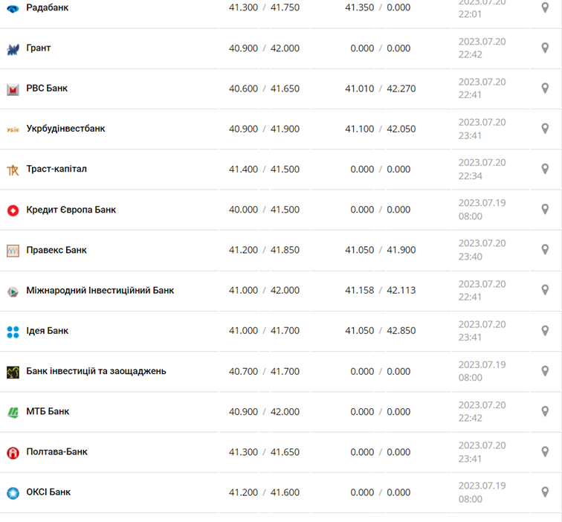Open the Радабанк bank link
The image size is (562, 522).
[47, 7]
